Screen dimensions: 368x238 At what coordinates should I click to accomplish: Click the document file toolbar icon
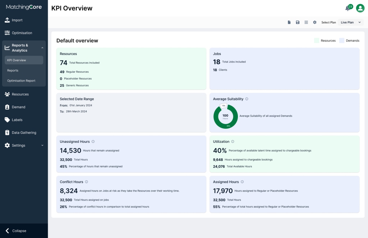[x=289, y=22]
